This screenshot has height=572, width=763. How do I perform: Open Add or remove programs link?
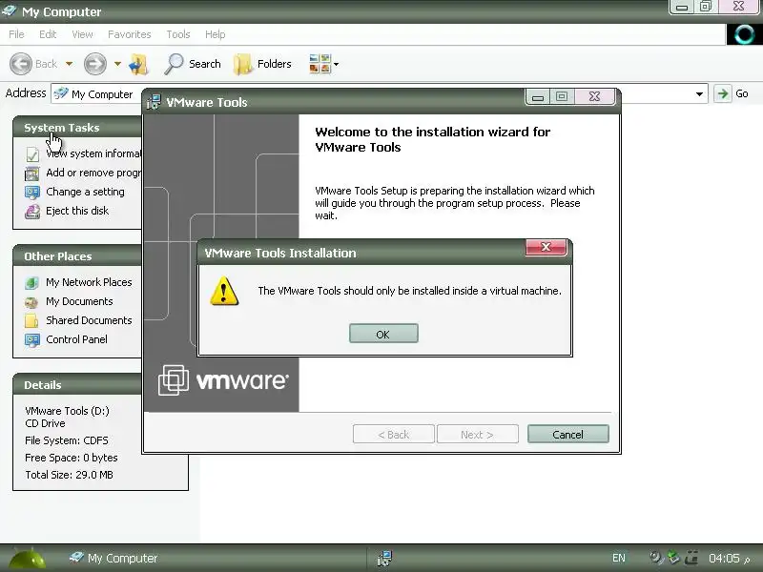93,173
